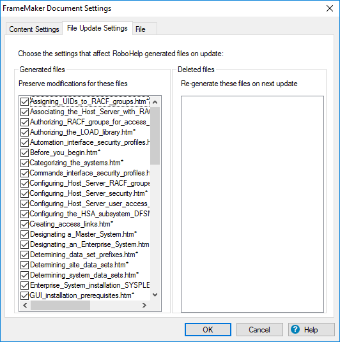Click the file list scroll up arrow

(155, 102)
